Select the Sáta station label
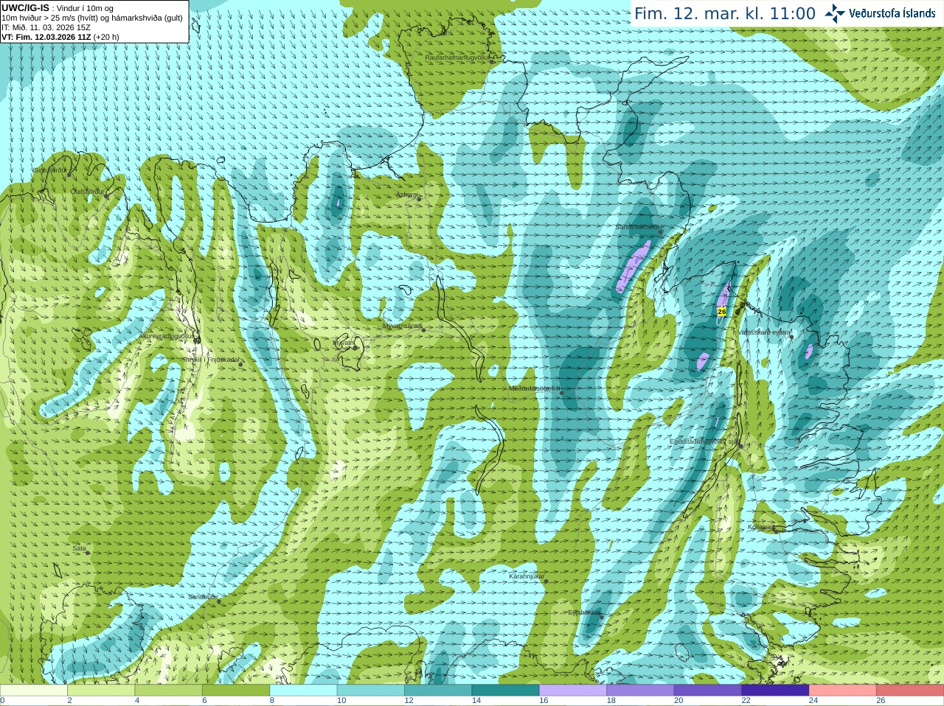944x706 pixels. tap(79, 548)
